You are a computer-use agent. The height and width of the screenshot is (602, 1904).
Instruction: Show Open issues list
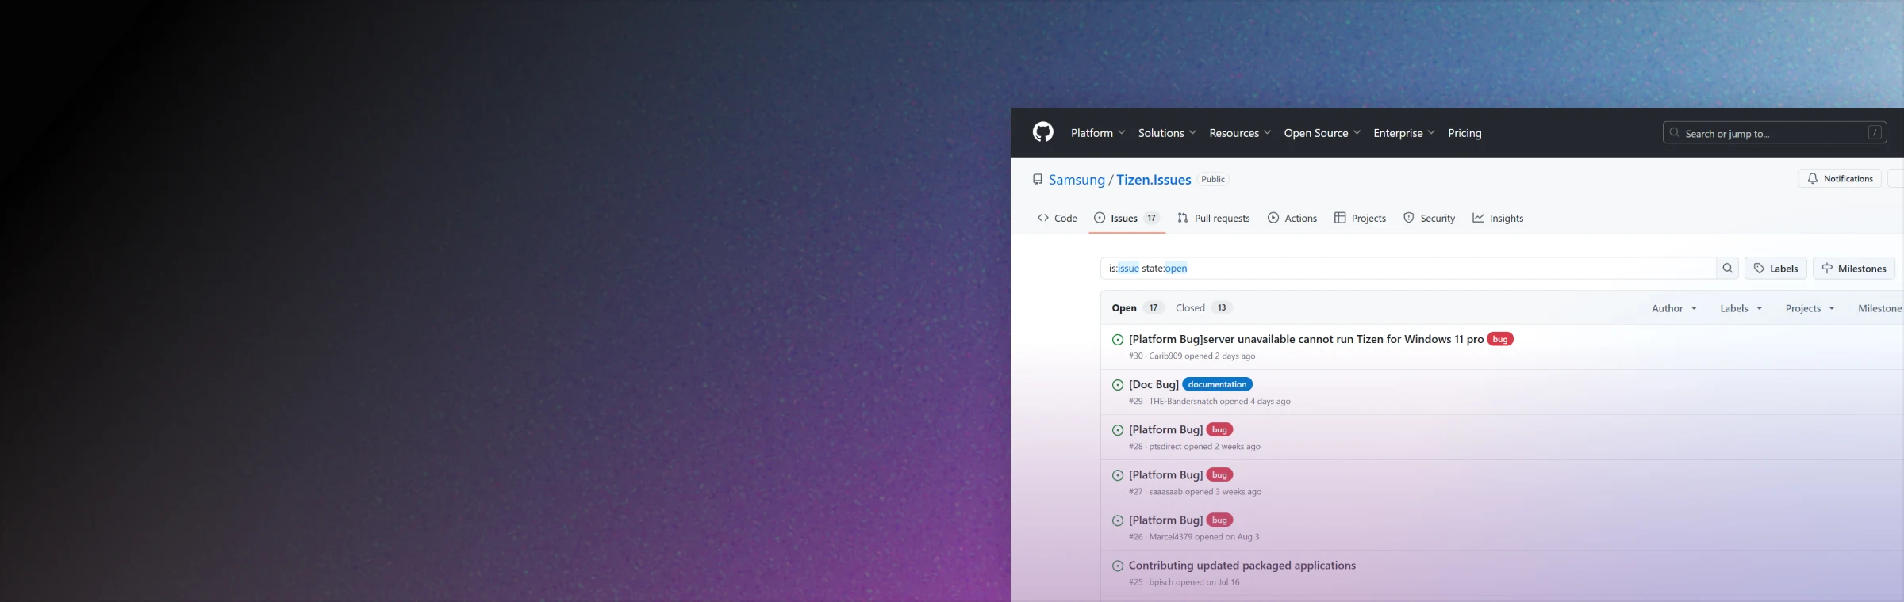[x=1137, y=308]
